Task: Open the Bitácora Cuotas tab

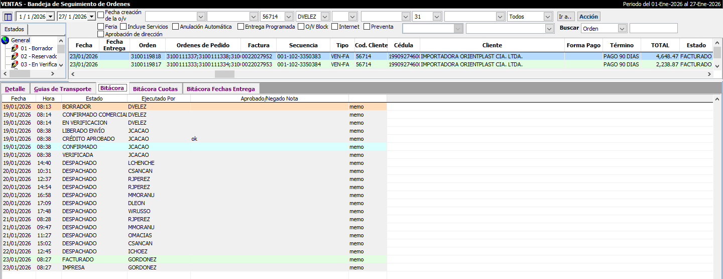Action: [155, 89]
